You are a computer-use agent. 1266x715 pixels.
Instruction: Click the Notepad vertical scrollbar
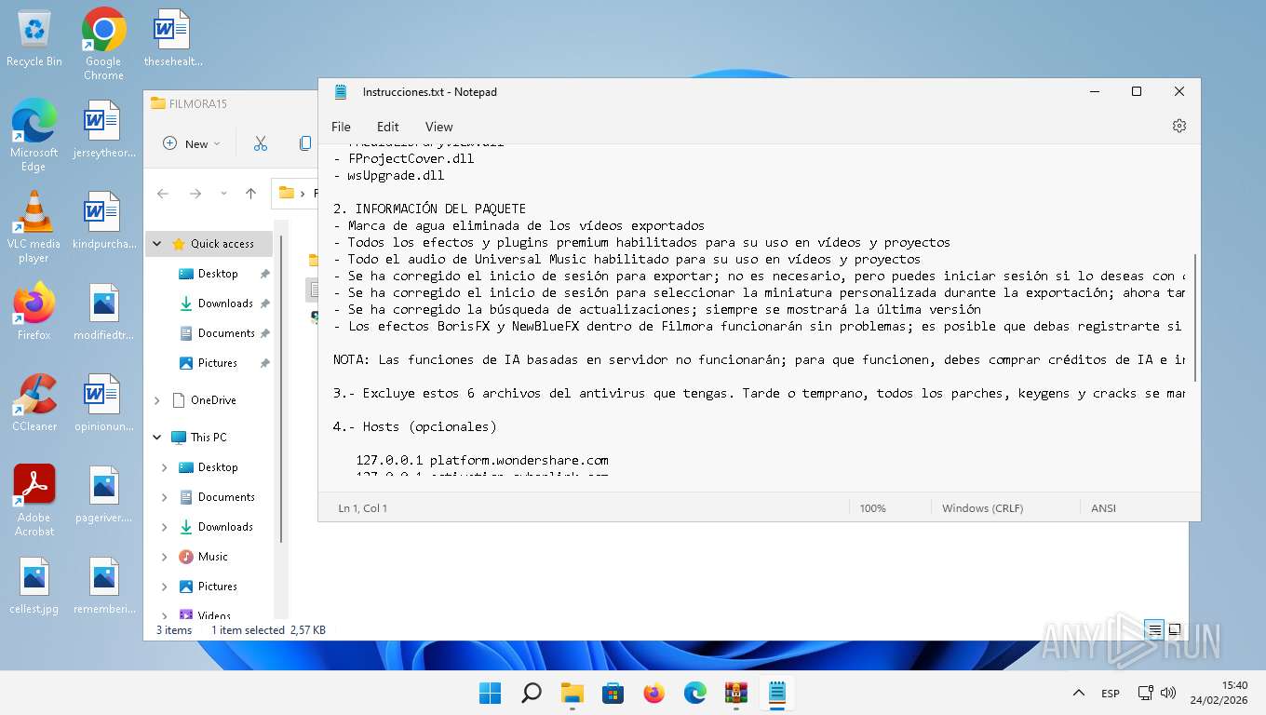click(1195, 317)
